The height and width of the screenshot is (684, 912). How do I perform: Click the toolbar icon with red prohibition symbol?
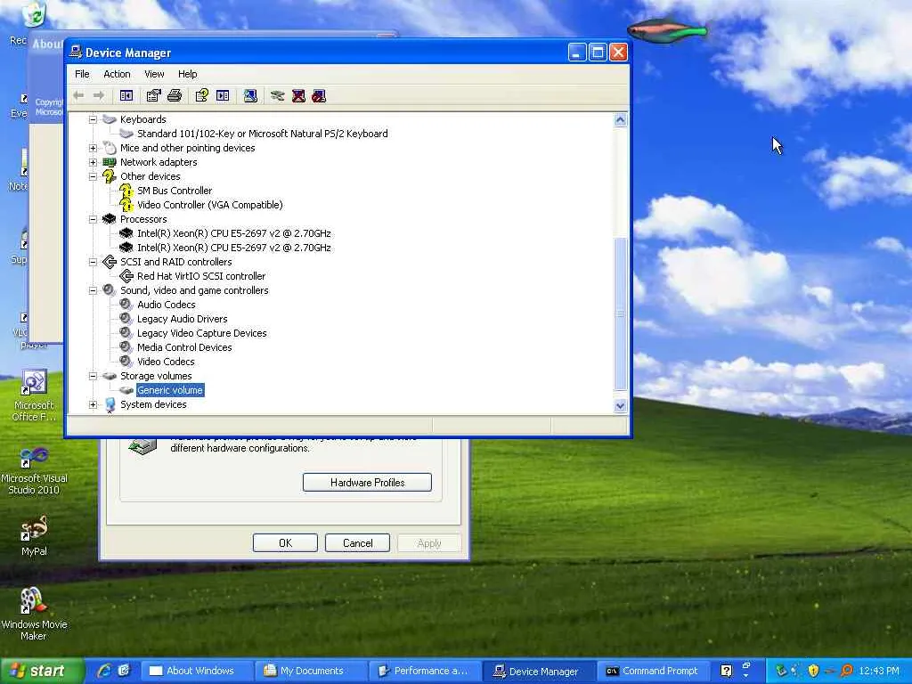pos(319,95)
